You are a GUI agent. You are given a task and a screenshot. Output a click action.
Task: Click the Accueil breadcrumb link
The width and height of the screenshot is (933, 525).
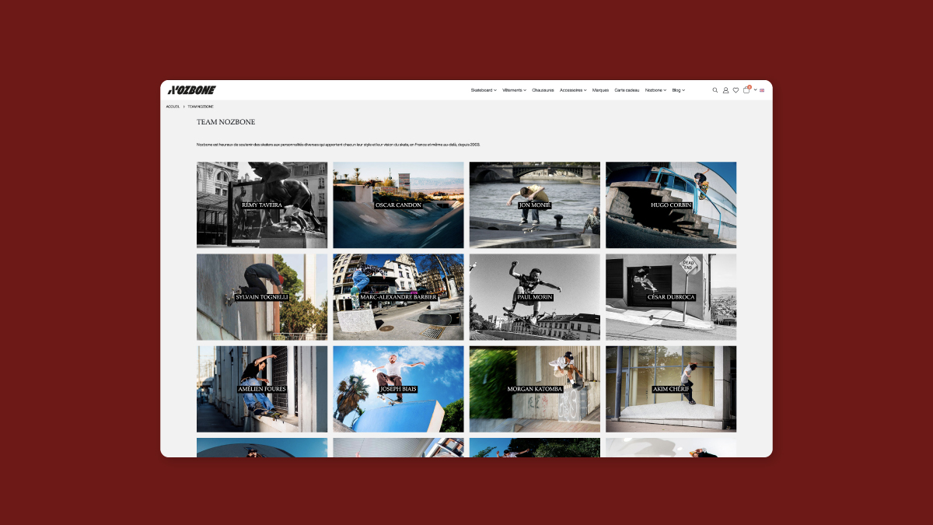pos(173,107)
